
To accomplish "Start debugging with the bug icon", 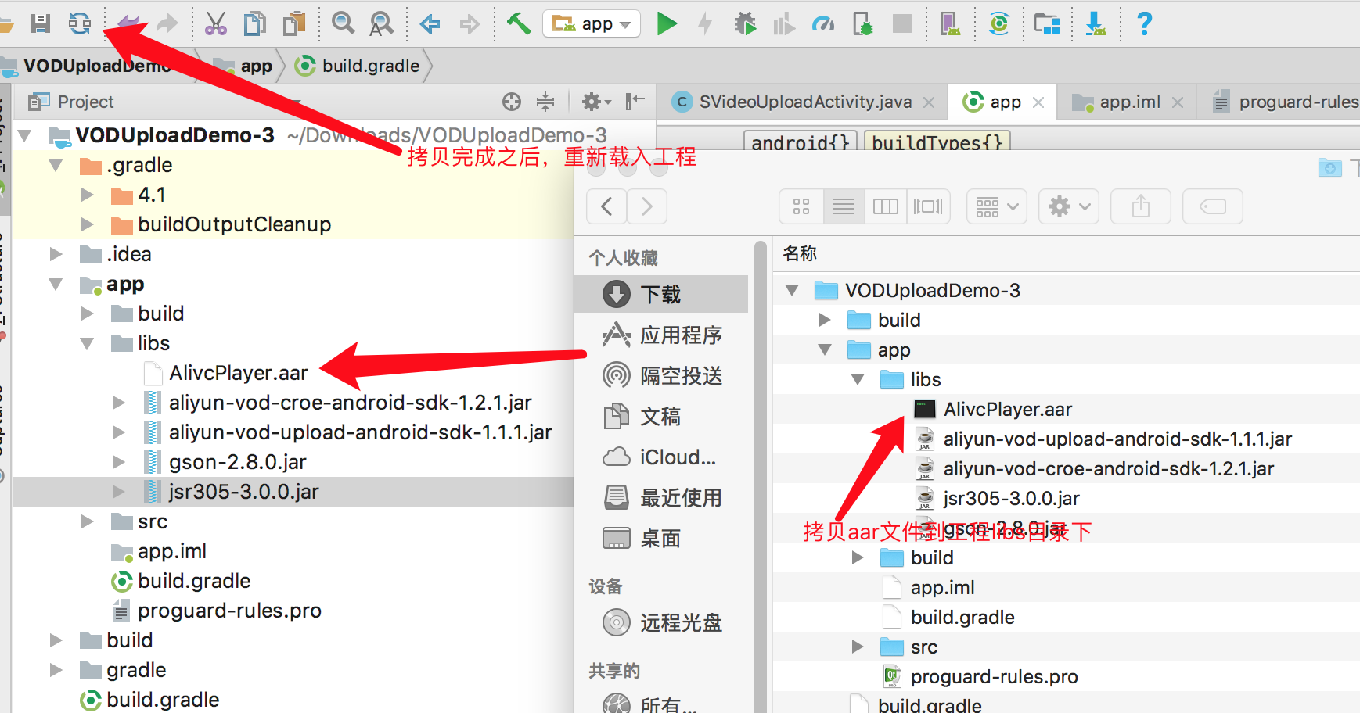I will click(745, 23).
